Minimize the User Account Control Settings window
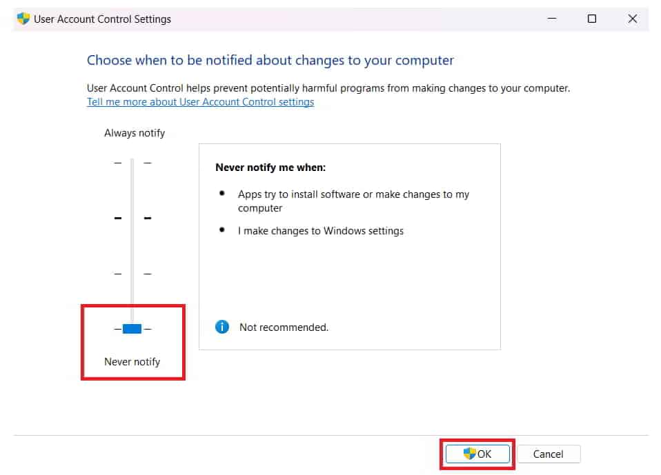The image size is (661, 475). pyautogui.click(x=551, y=19)
